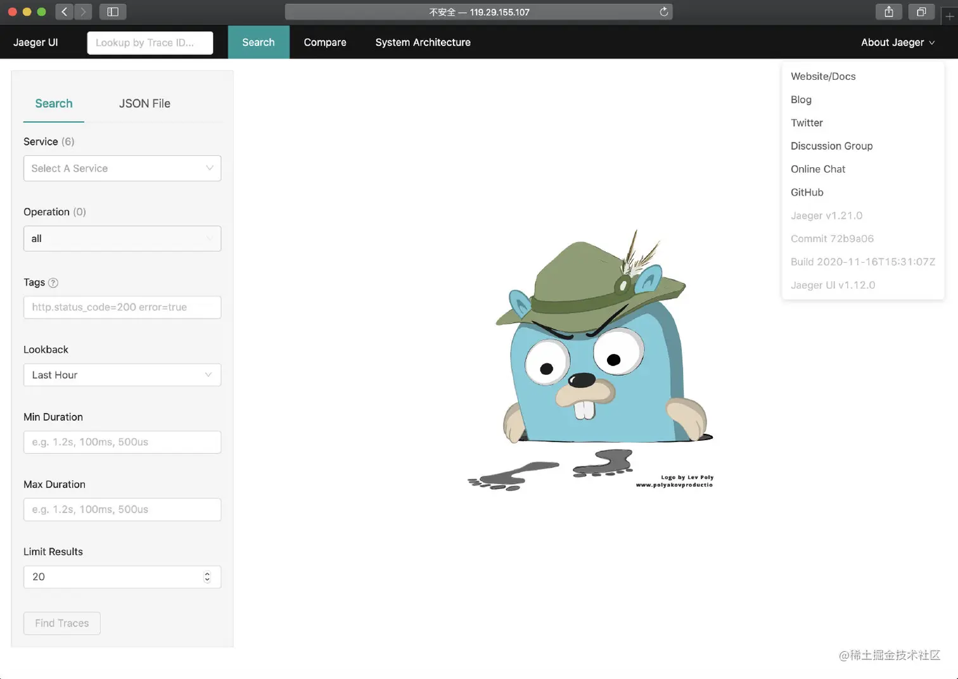The width and height of the screenshot is (958, 679).
Task: Open Online Chat menu link
Action: [818, 169]
